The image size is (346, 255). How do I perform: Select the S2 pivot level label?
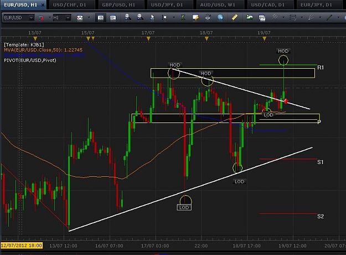coord(321,216)
